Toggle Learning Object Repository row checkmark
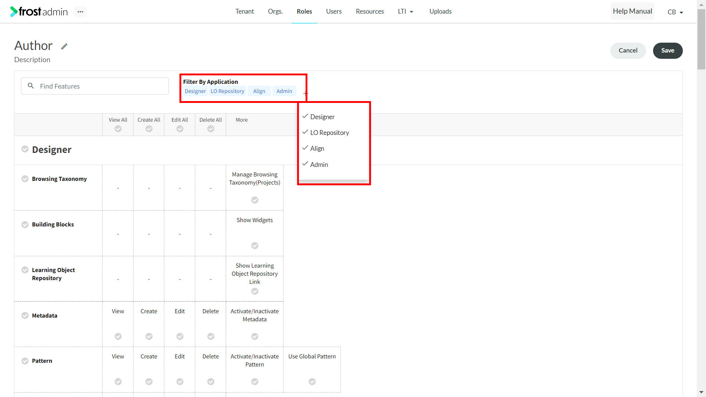706x397 pixels. point(25,270)
